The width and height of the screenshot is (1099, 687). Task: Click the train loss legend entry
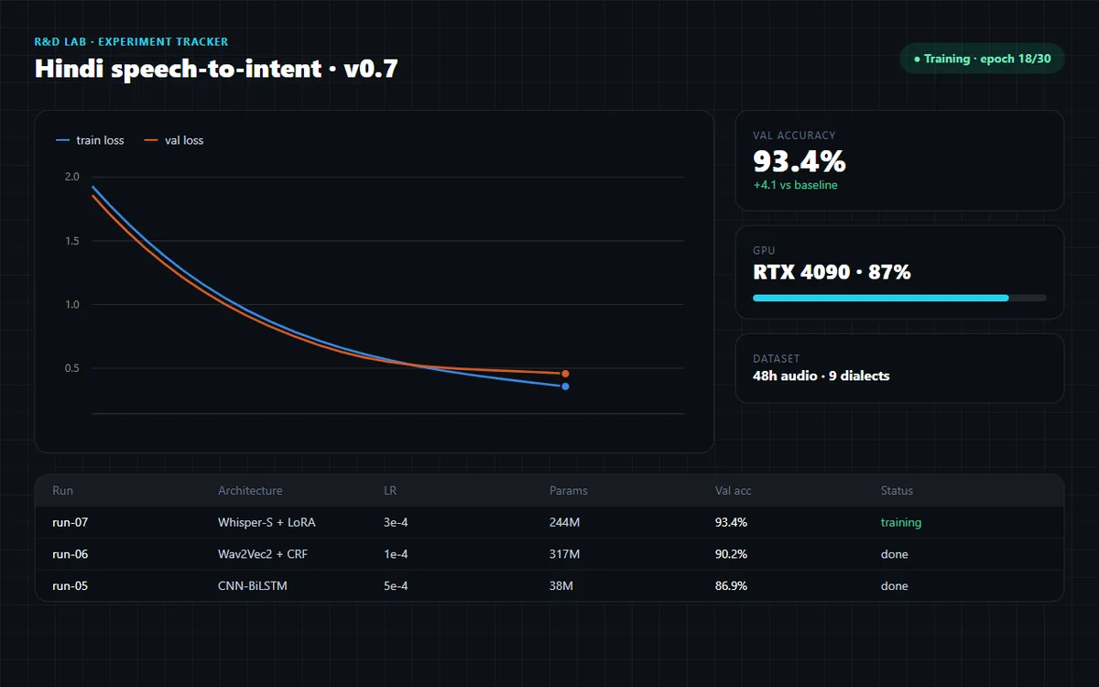90,140
